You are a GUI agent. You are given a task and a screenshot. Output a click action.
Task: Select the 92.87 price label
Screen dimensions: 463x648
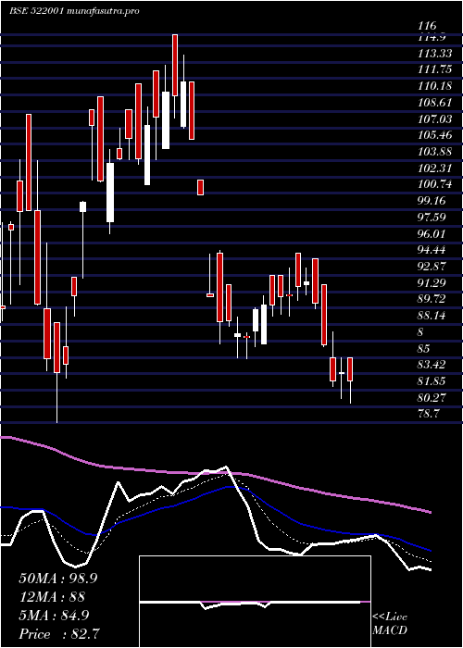[432, 267]
